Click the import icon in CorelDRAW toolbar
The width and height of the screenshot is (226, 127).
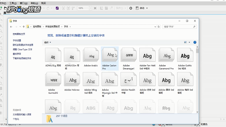coord(64,8)
